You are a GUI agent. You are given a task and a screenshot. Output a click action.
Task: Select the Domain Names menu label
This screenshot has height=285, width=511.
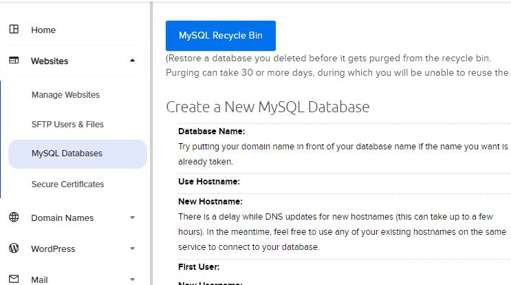coord(63,218)
